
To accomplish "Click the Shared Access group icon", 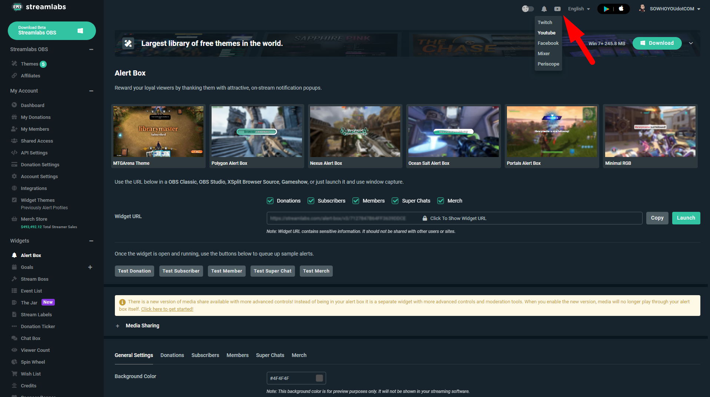I will [14, 141].
